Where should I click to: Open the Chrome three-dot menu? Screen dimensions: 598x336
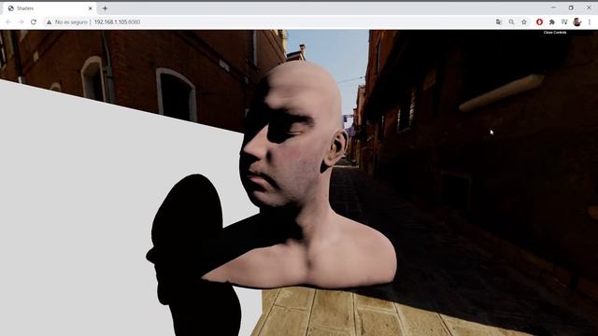(590, 22)
